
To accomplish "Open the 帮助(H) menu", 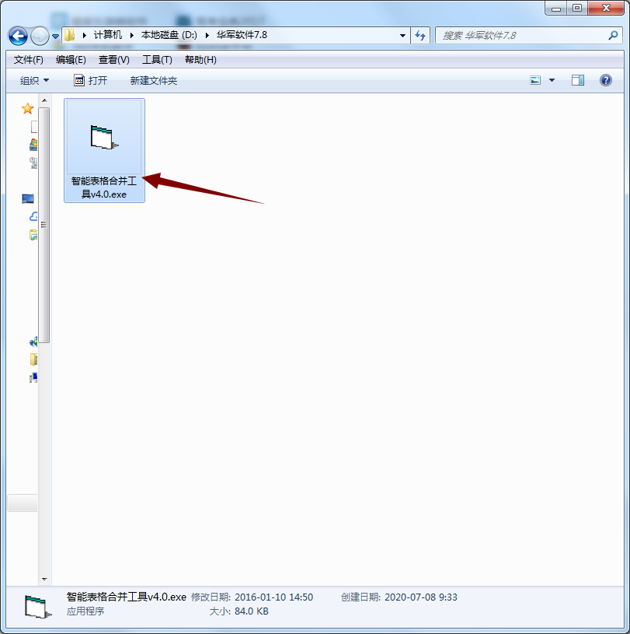I will click(x=200, y=60).
